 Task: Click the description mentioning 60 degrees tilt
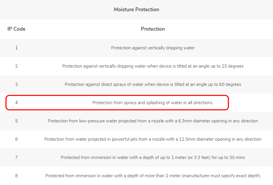coord(153,84)
